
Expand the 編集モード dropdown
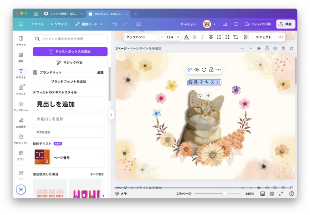coord(89,24)
